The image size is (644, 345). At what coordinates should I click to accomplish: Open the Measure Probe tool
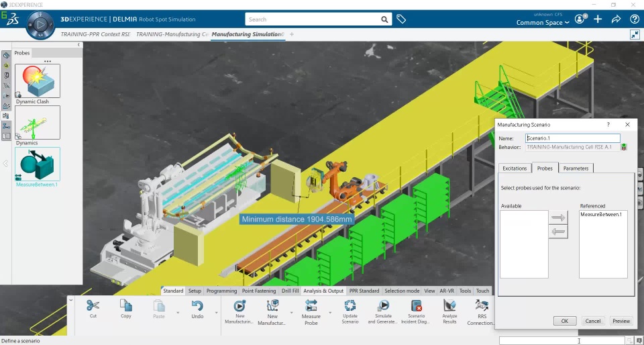pyautogui.click(x=311, y=305)
